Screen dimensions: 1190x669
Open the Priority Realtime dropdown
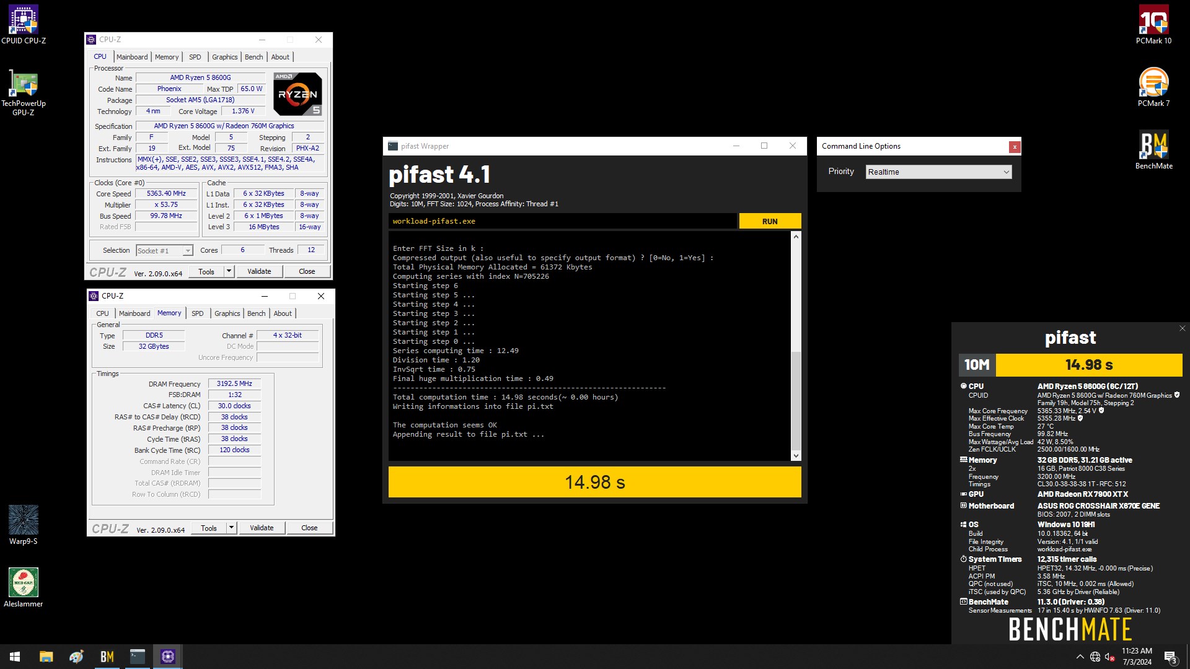938,172
